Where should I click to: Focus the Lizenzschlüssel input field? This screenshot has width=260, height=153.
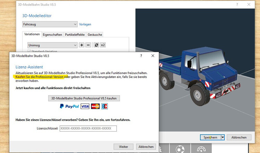[x=88, y=128]
